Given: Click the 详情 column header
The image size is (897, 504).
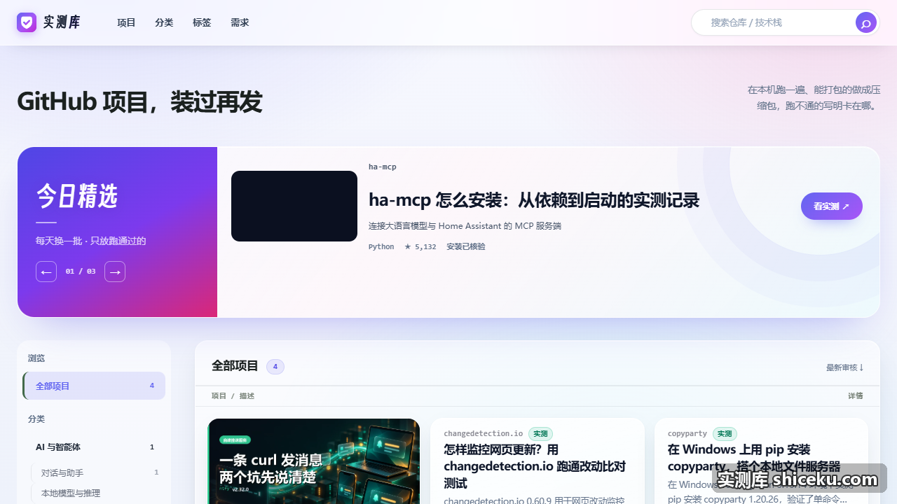Looking at the screenshot, I should click(856, 395).
